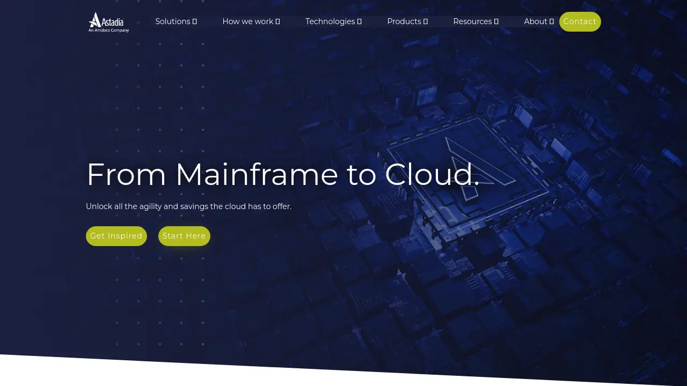Open the Technologies dropdown menu
The width and height of the screenshot is (687, 386).
click(x=330, y=21)
